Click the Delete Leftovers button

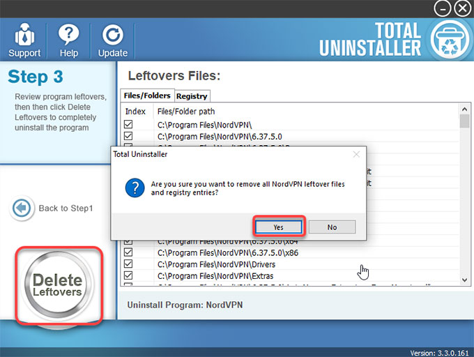tap(58, 286)
